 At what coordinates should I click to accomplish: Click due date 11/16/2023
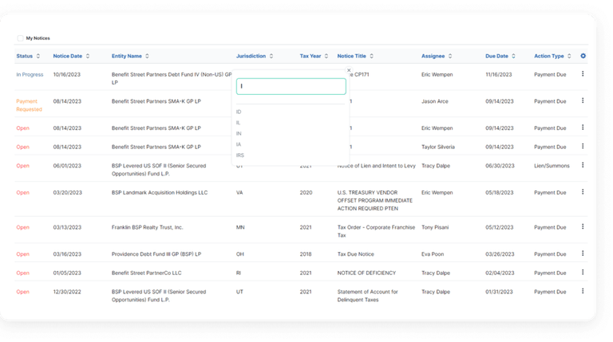click(498, 75)
